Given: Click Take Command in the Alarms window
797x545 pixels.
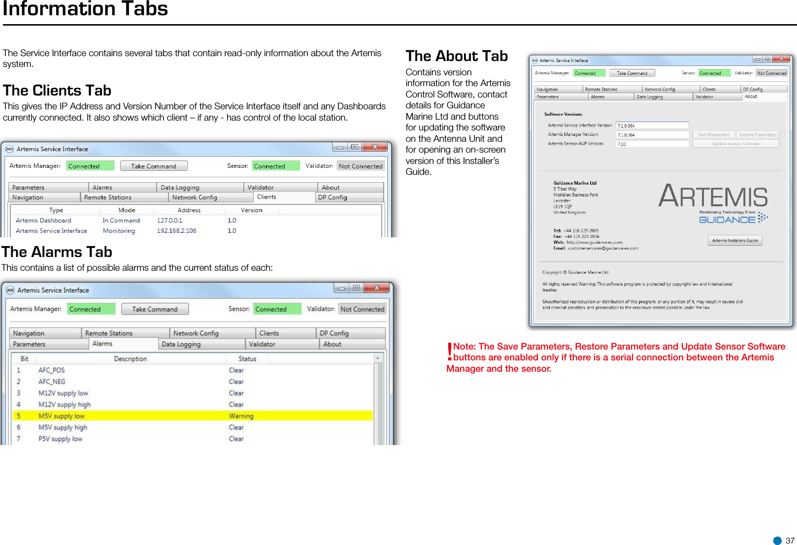Looking at the screenshot, I should 155,309.
